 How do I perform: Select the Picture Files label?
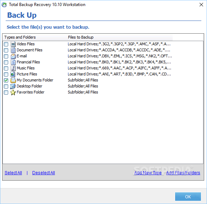[27, 74]
